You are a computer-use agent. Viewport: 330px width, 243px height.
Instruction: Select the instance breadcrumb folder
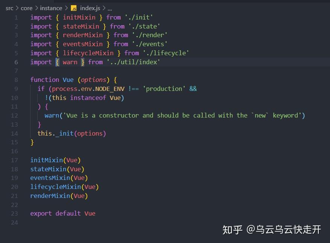(51, 8)
